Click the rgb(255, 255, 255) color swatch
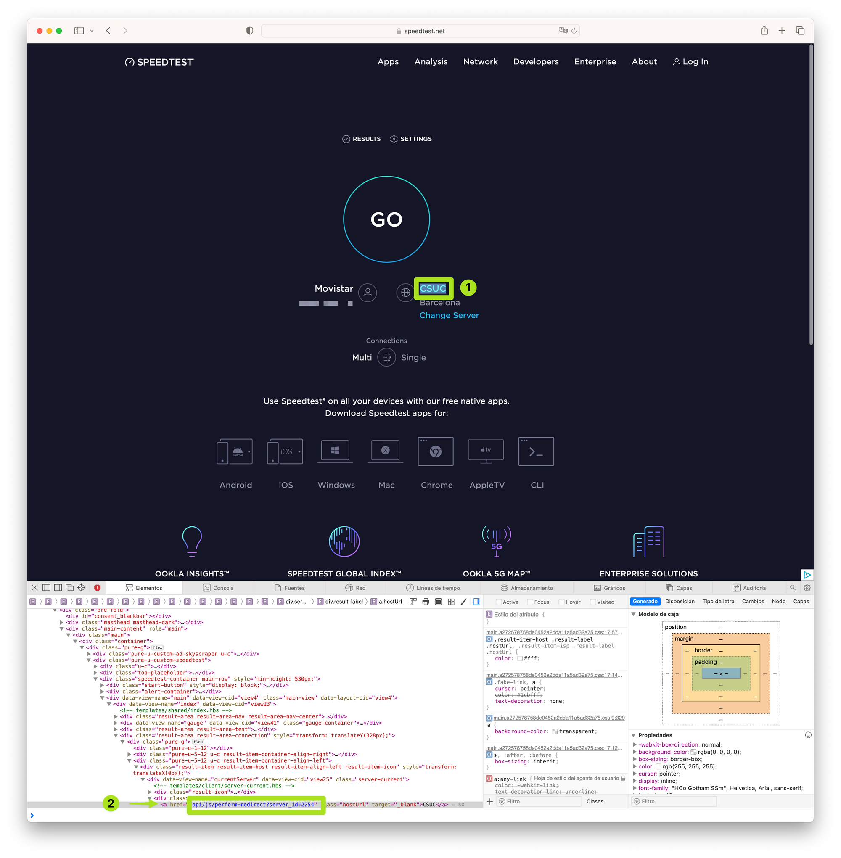This screenshot has height=858, width=841. 659,766
